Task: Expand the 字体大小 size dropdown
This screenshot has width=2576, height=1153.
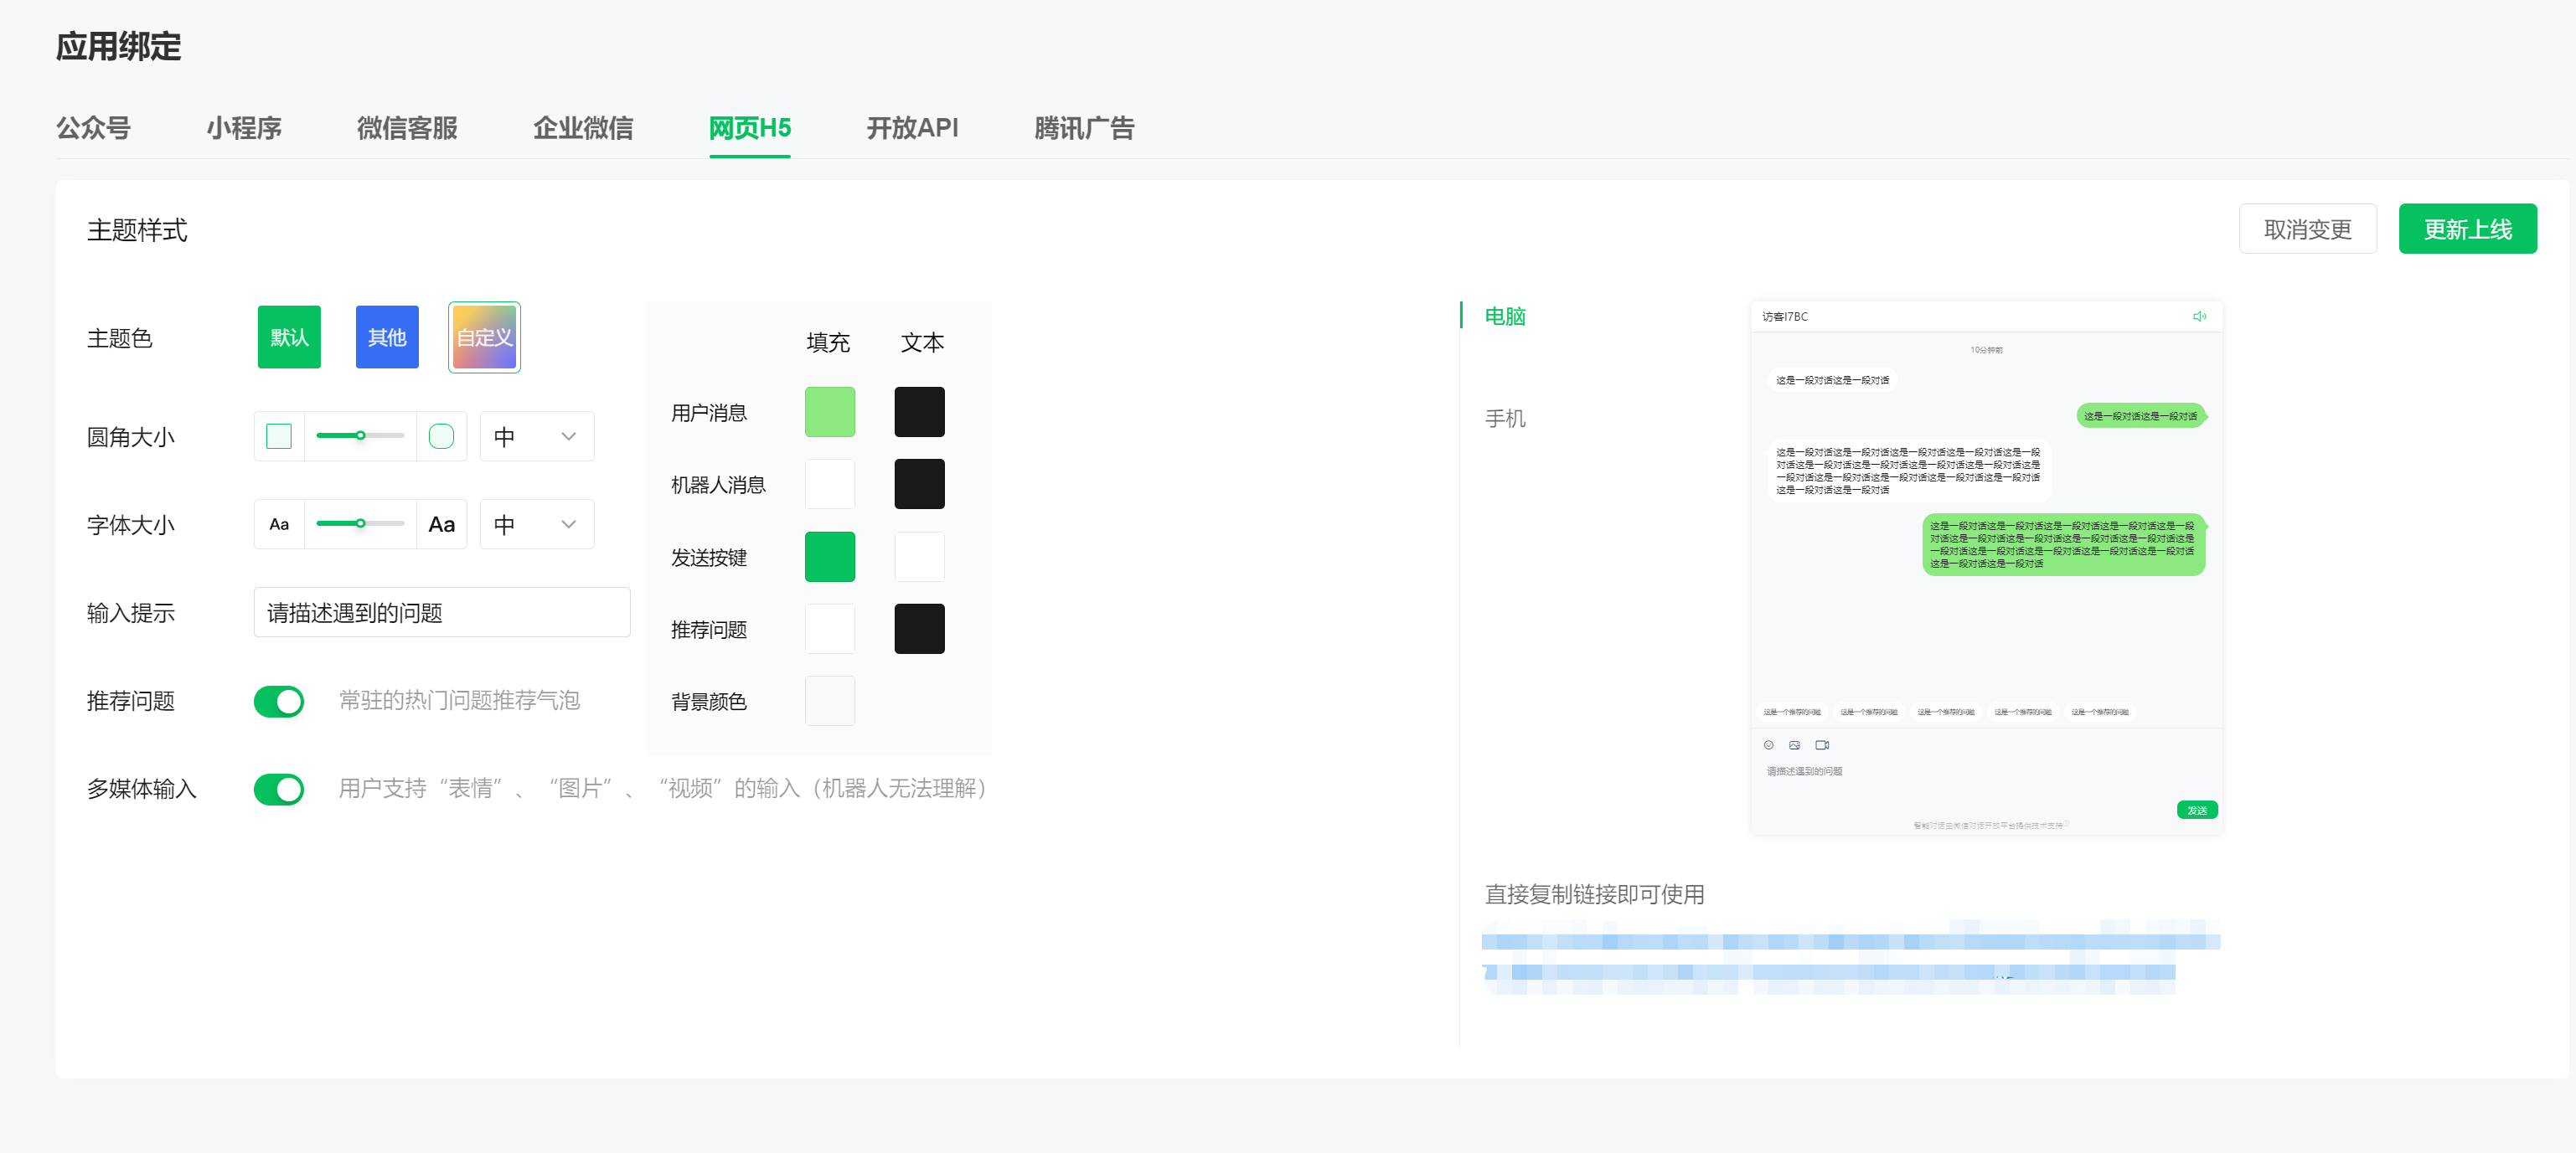Action: coord(537,524)
